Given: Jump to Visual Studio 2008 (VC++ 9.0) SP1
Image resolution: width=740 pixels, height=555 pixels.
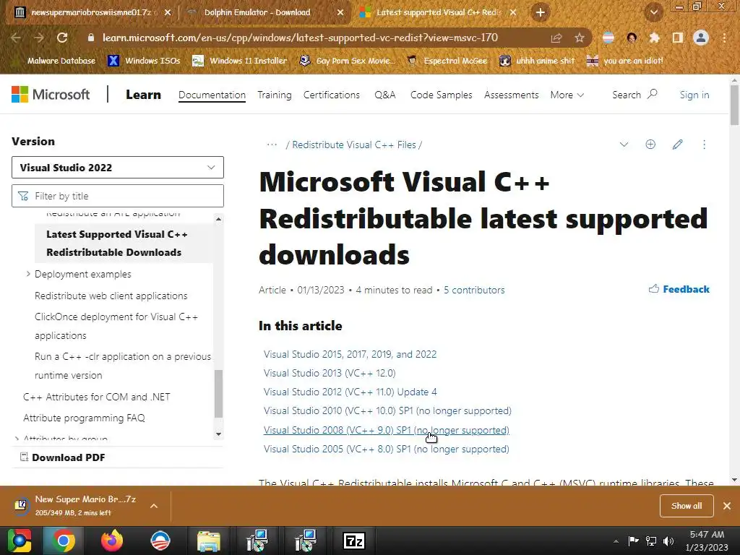Looking at the screenshot, I should point(387,430).
